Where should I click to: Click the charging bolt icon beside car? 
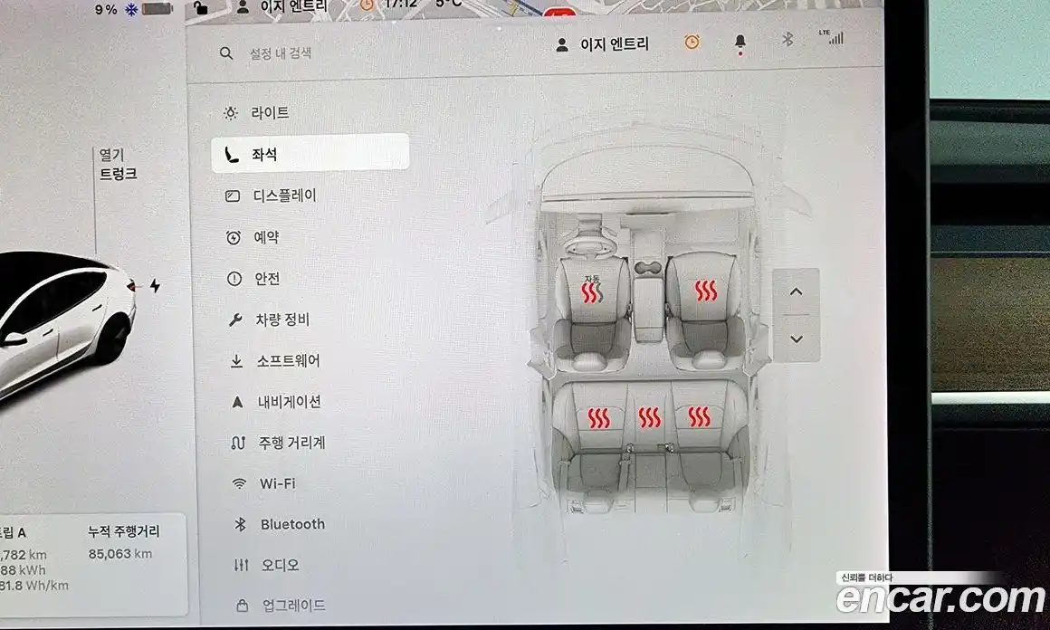tap(155, 286)
